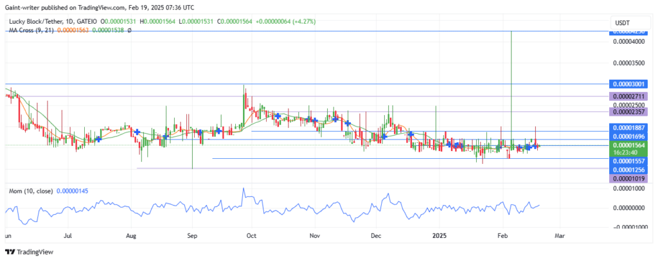
Task: Click the Feb label on time axis
Action: [501, 236]
